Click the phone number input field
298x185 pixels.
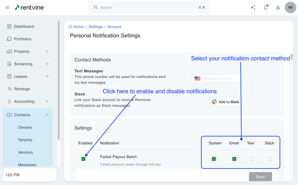(222, 78)
